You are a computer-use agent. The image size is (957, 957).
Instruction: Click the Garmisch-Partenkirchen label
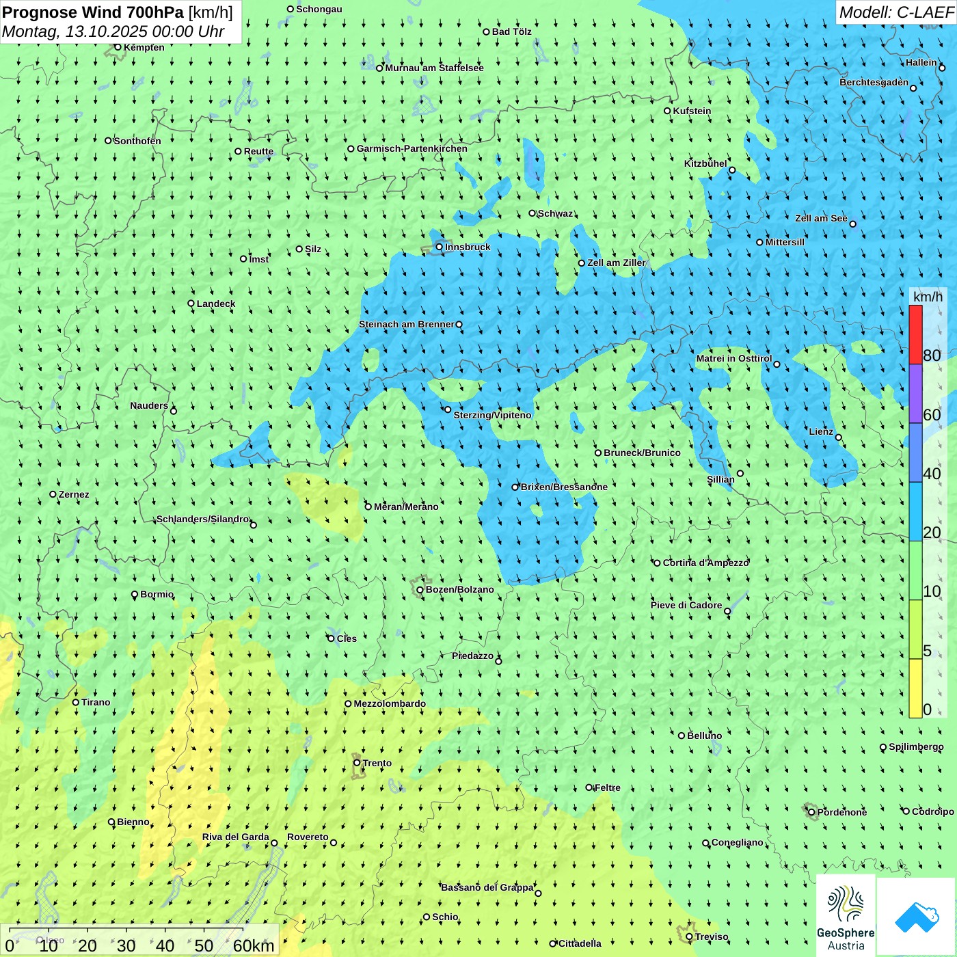(412, 148)
